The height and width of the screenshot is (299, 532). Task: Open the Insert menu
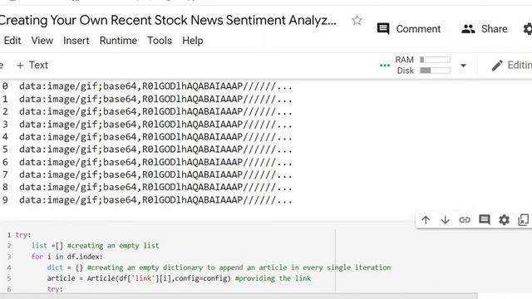(x=76, y=41)
